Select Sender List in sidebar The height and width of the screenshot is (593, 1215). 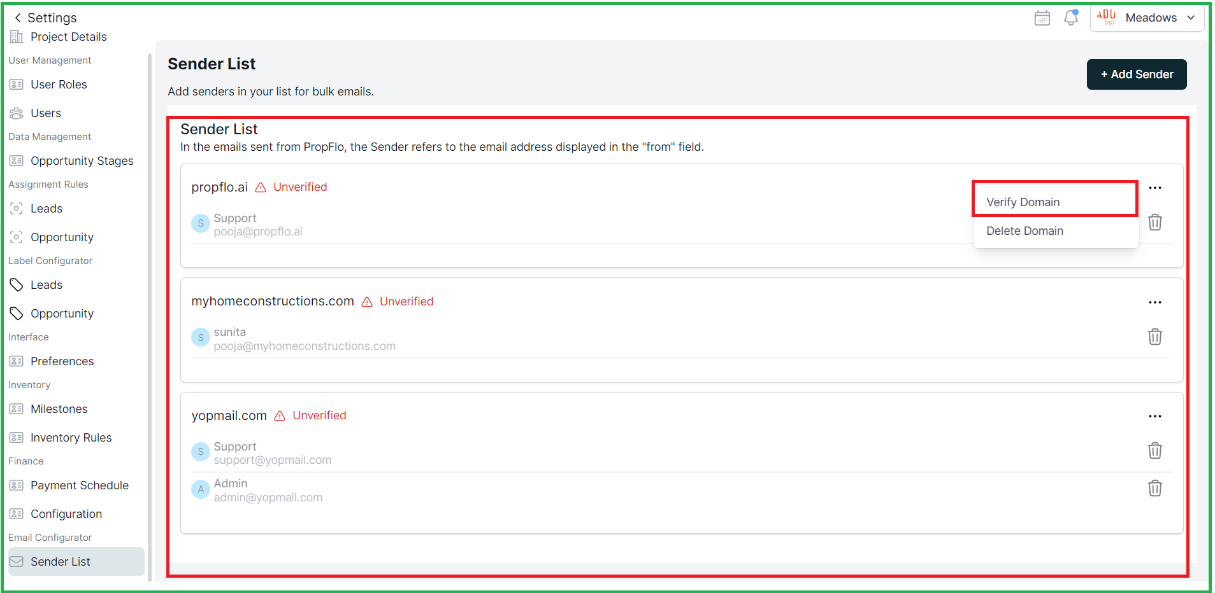[76, 562]
